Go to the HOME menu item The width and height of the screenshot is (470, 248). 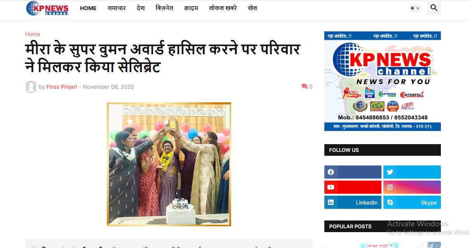tap(88, 8)
